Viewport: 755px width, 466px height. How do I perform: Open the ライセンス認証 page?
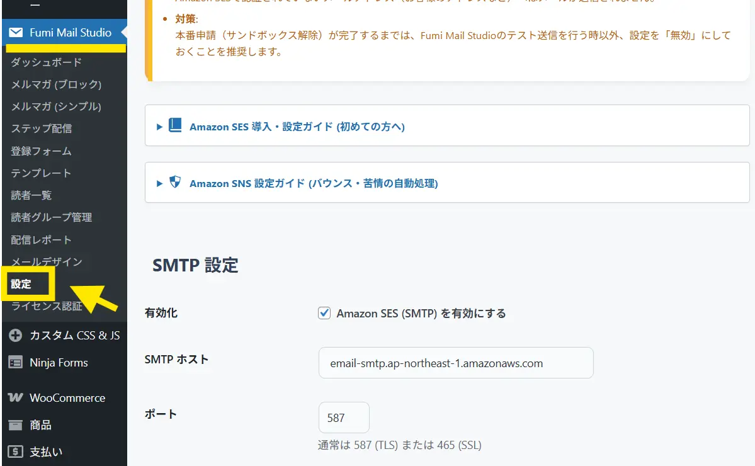pyautogui.click(x=47, y=307)
